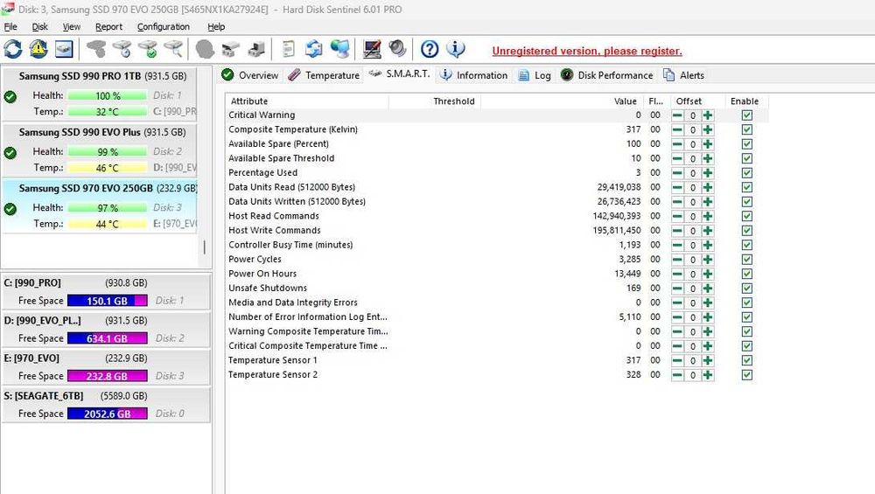Toggle Enable checkbox for Available Spare (Percent)

pyautogui.click(x=746, y=144)
